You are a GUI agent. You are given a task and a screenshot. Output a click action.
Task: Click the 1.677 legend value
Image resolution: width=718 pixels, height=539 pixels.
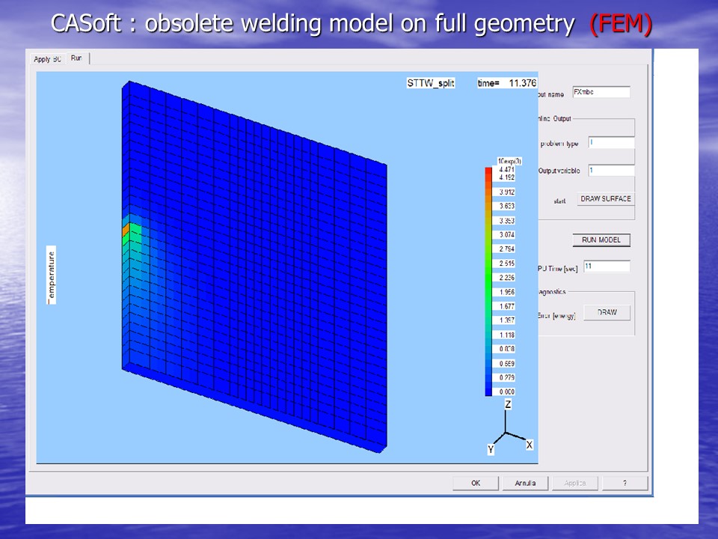click(x=507, y=306)
